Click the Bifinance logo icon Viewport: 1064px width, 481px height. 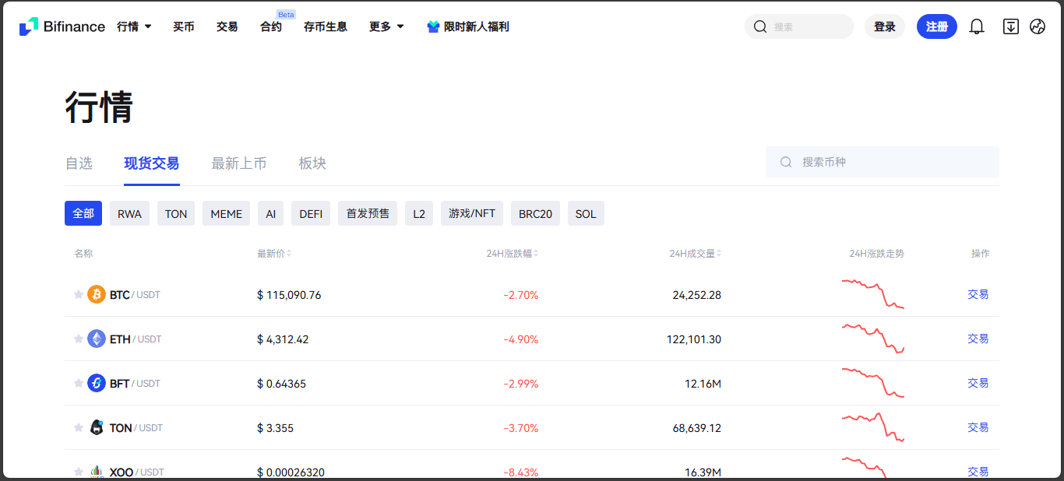(x=29, y=26)
